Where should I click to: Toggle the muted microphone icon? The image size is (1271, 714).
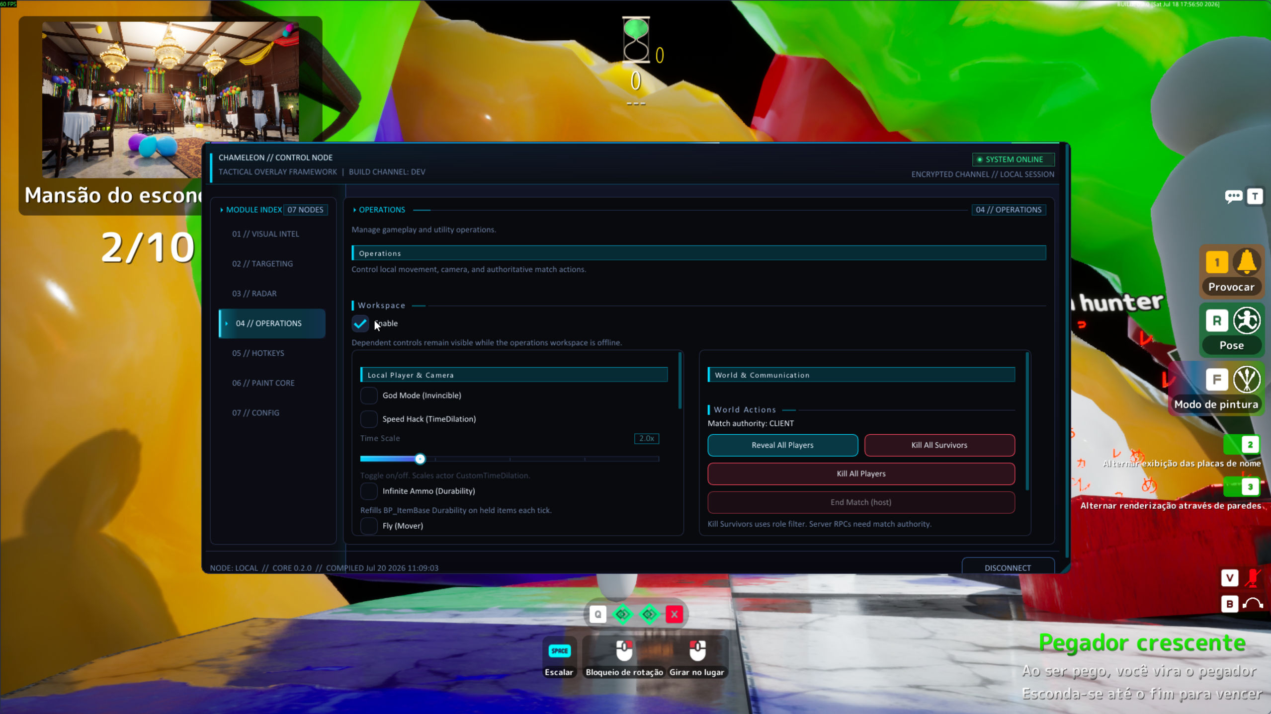tap(1253, 577)
